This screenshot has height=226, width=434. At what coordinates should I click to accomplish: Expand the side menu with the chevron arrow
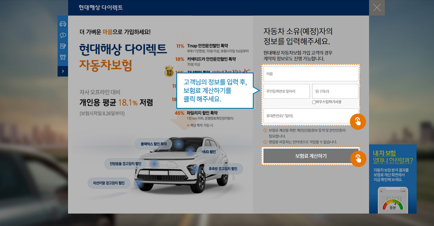pyautogui.click(x=63, y=71)
